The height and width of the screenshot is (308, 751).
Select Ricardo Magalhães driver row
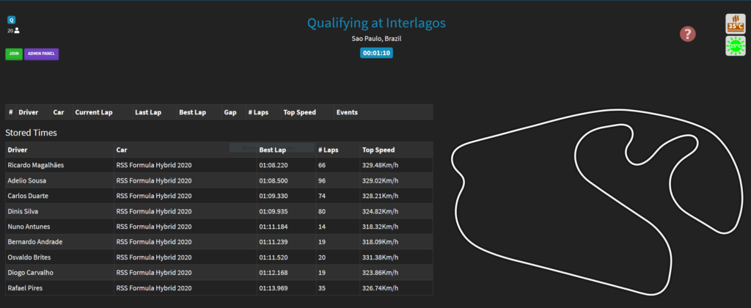(35, 165)
